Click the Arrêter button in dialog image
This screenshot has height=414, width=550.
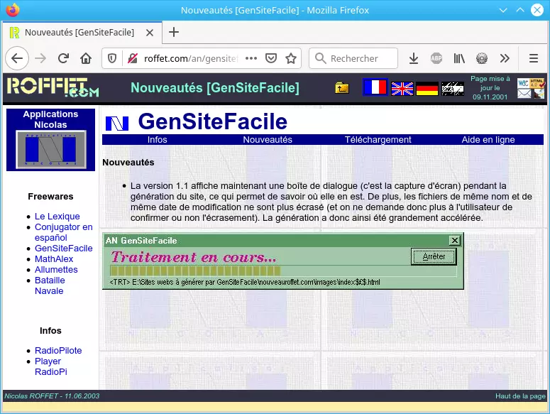click(x=434, y=256)
